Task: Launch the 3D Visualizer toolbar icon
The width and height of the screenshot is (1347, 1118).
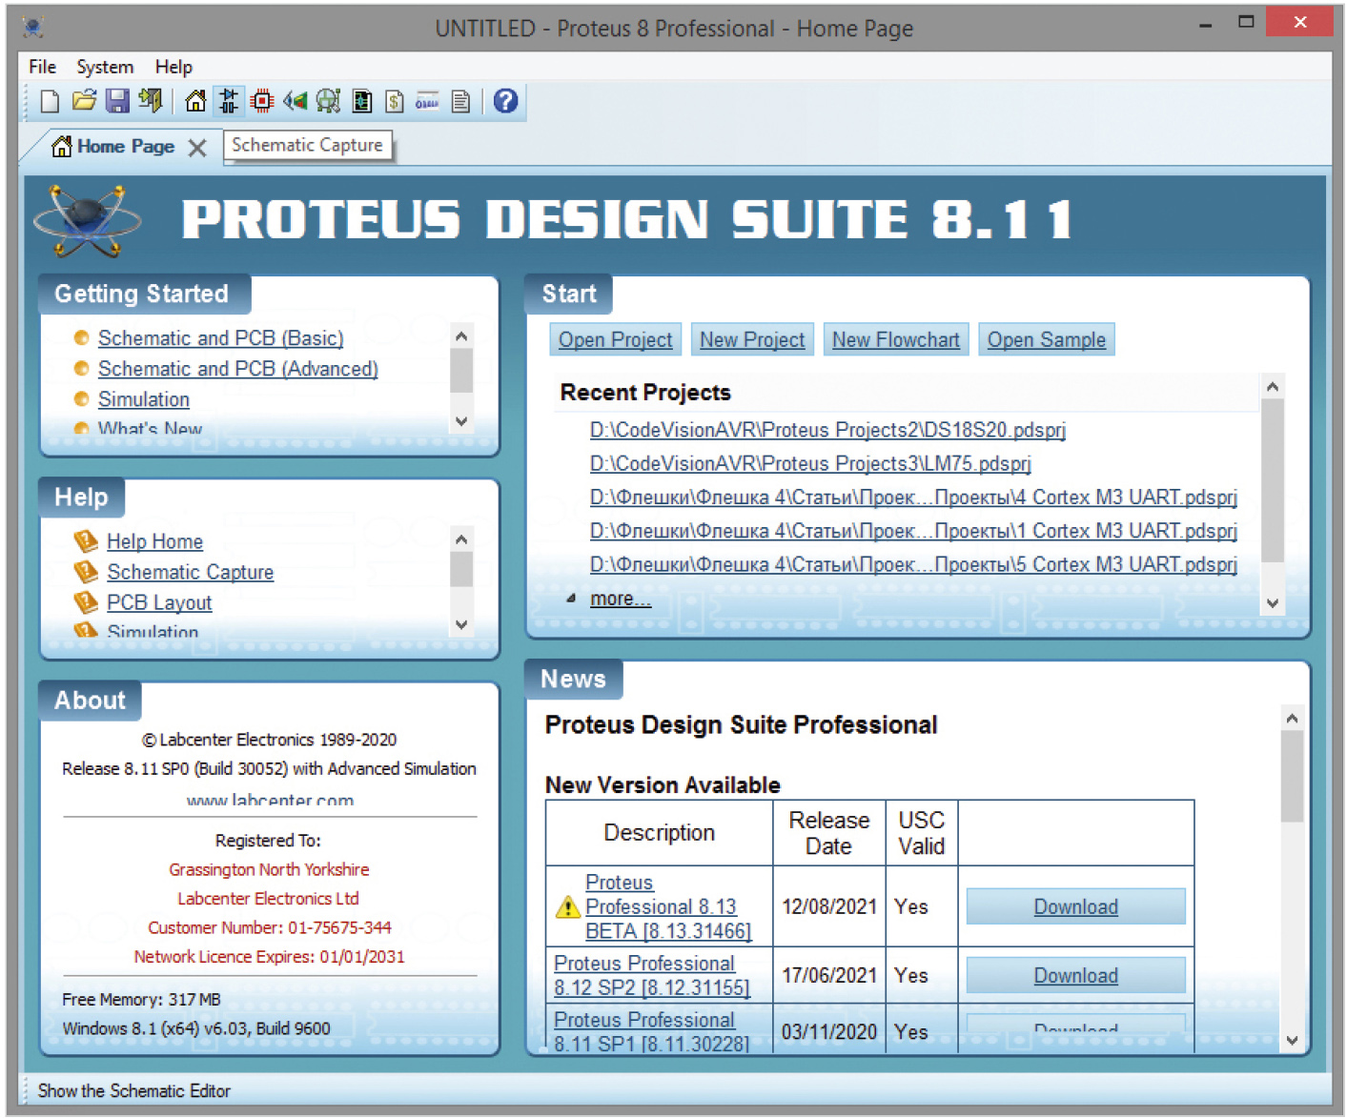Action: pyautogui.click(x=296, y=101)
